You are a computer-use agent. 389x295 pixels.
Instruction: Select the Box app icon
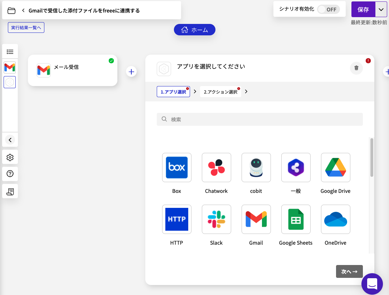click(x=176, y=167)
